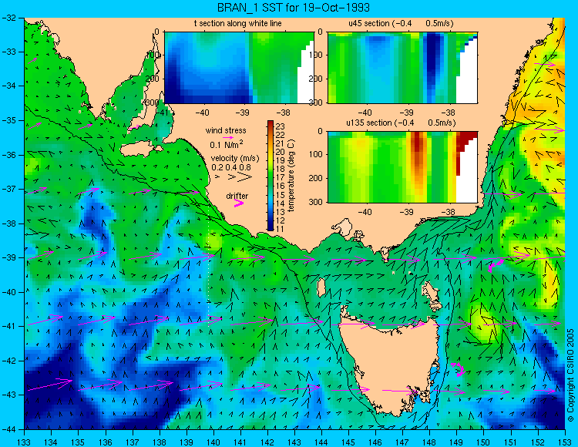Image resolution: width=578 pixels, height=447 pixels.
Task: Click depth label 100 on u45 section
Action: pos(317,55)
